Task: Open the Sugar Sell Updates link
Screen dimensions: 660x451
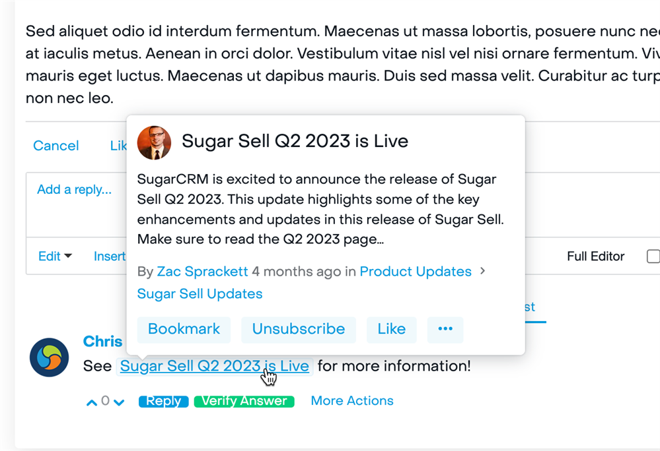Action: click(x=200, y=294)
